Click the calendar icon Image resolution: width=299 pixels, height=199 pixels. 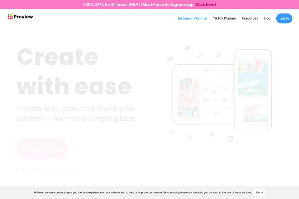(x=230, y=138)
